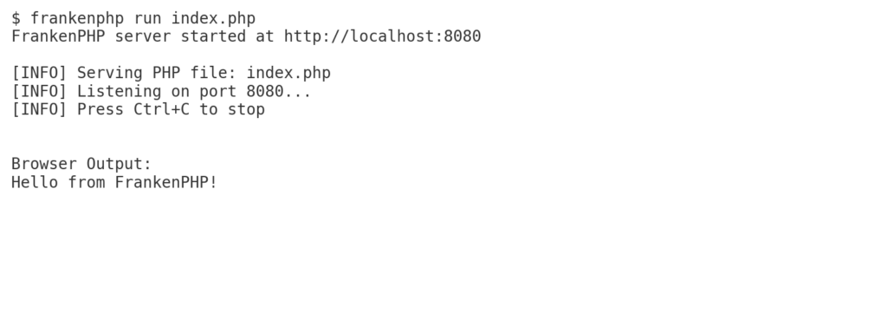Click the [INFO] tag on the Listening line

[39, 91]
